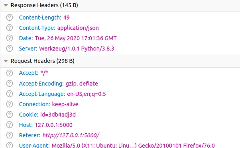Select the 127.0.0.1:5000 host value

(x=53, y=125)
